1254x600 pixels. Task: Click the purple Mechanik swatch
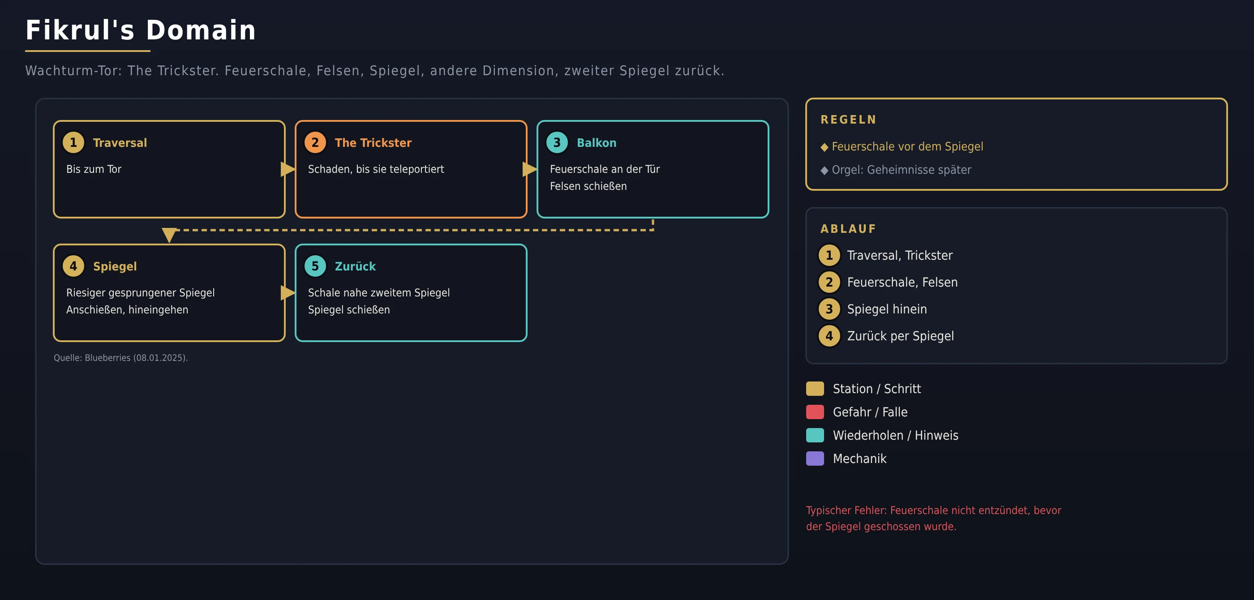(x=815, y=459)
